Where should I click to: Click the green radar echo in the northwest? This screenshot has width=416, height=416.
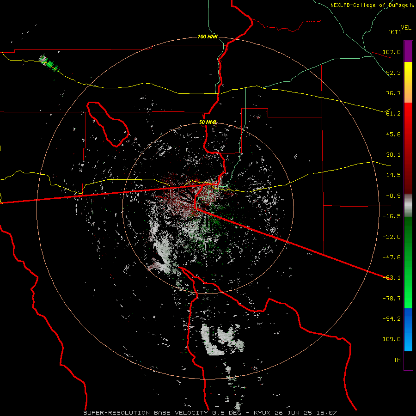(49, 63)
